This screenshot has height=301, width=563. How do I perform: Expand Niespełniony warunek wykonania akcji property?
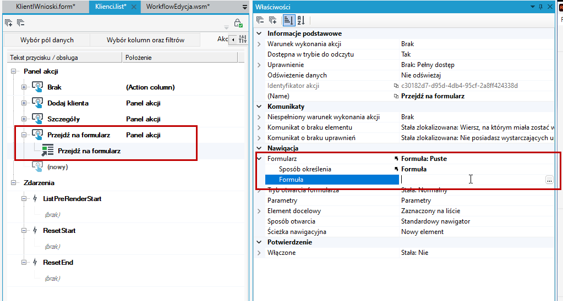[259, 117]
